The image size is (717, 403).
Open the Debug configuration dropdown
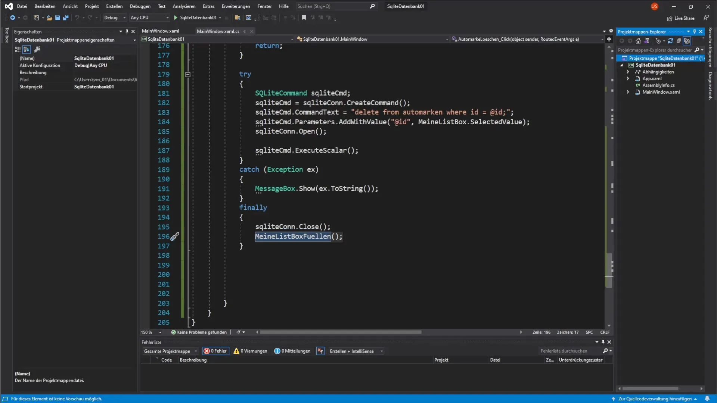115,18
